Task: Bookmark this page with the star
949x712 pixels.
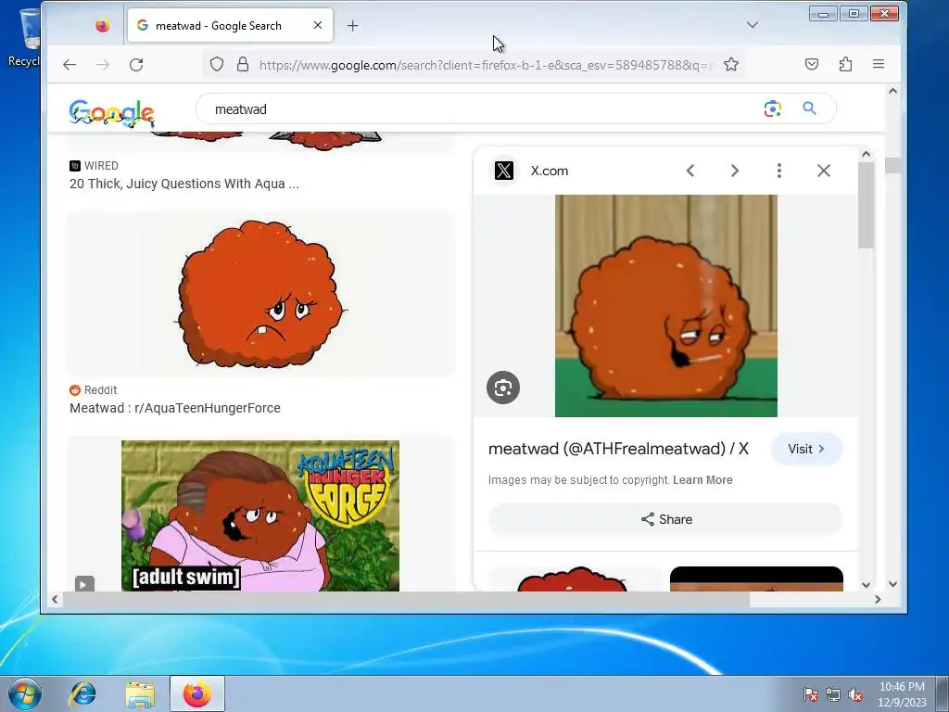Action: (x=731, y=64)
